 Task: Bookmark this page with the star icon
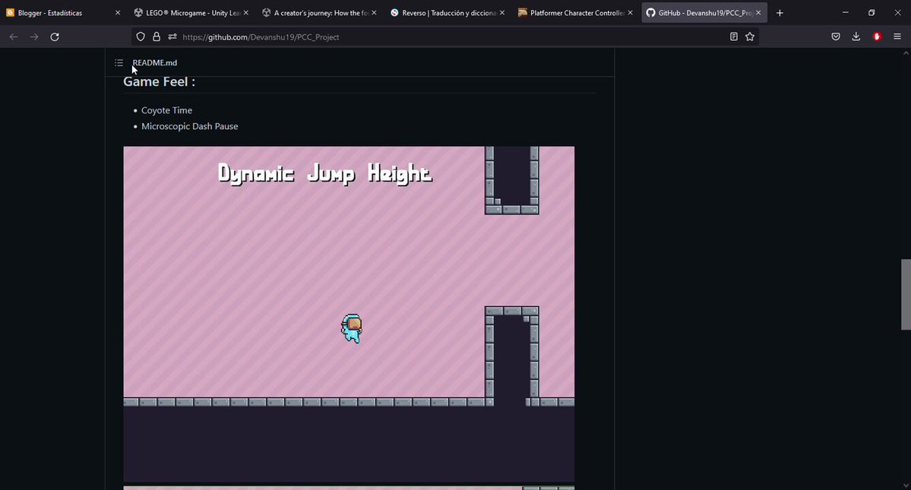click(x=750, y=36)
